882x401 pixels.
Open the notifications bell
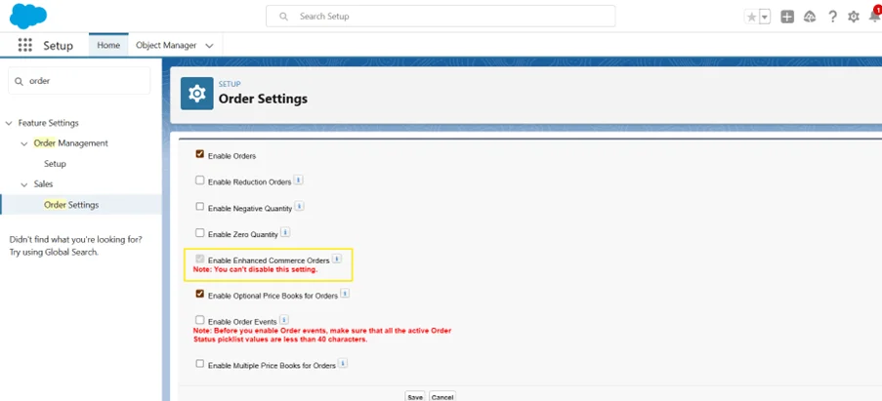click(875, 17)
